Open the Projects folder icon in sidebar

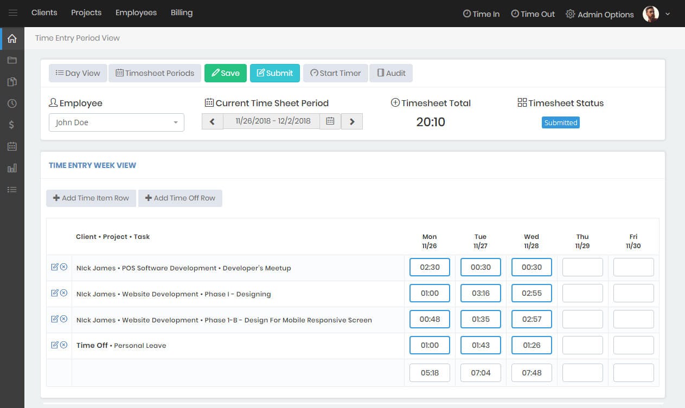click(x=11, y=60)
